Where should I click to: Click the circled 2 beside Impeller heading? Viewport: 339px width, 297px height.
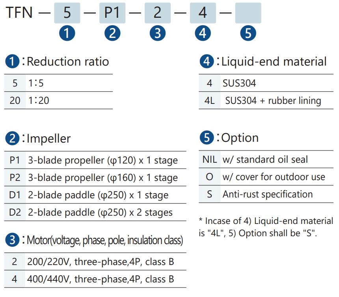click(x=12, y=138)
